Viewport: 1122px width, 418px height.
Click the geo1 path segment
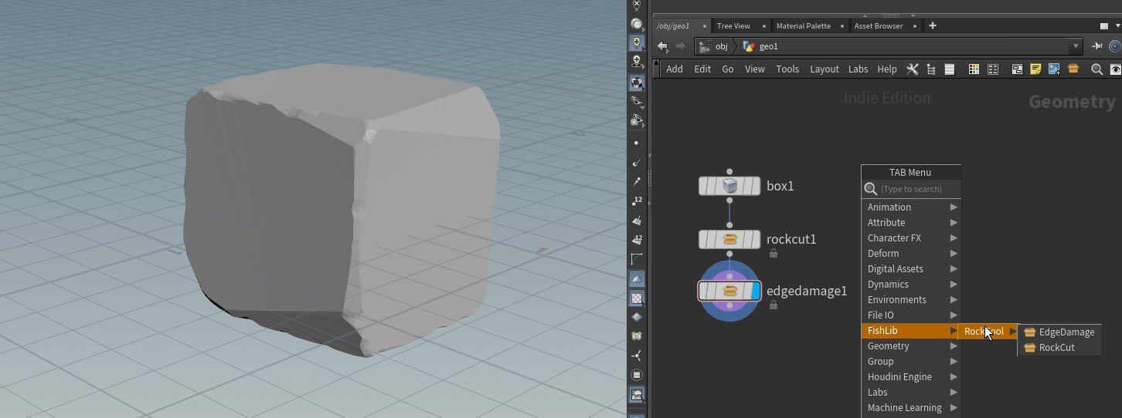pyautogui.click(x=760, y=46)
